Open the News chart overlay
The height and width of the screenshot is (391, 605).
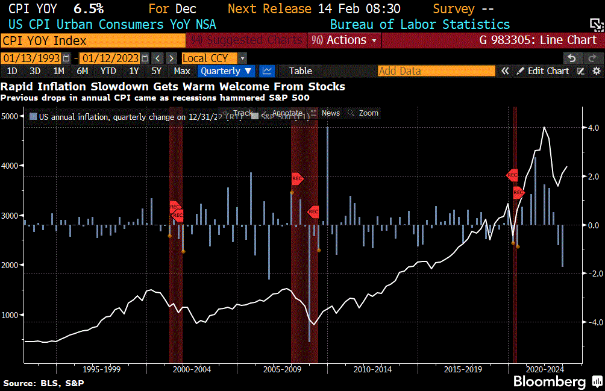coord(326,113)
